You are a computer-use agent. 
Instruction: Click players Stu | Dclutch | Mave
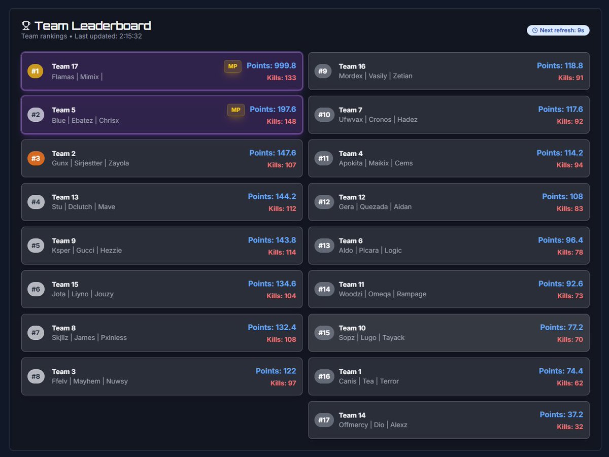(x=83, y=207)
